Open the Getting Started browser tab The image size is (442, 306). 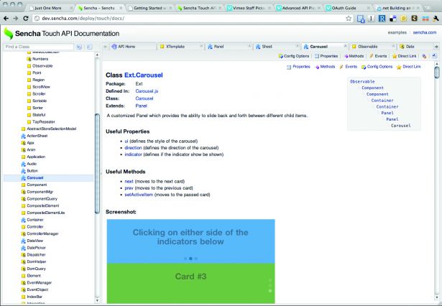148,8
